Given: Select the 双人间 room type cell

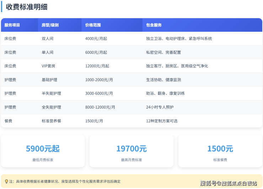Looking at the screenshot, I should click(48, 38).
